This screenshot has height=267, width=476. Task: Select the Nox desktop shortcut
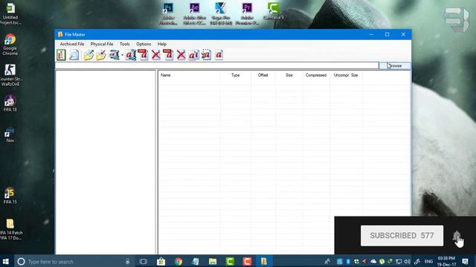tap(10, 134)
